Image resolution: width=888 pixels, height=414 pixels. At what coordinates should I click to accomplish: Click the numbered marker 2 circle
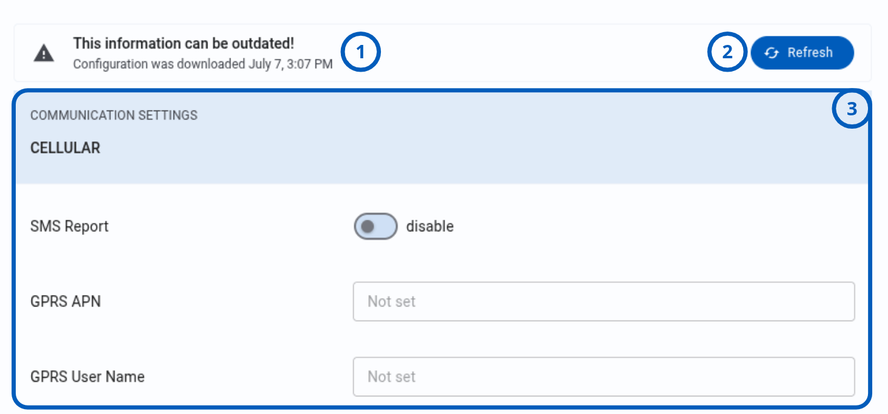point(727,52)
